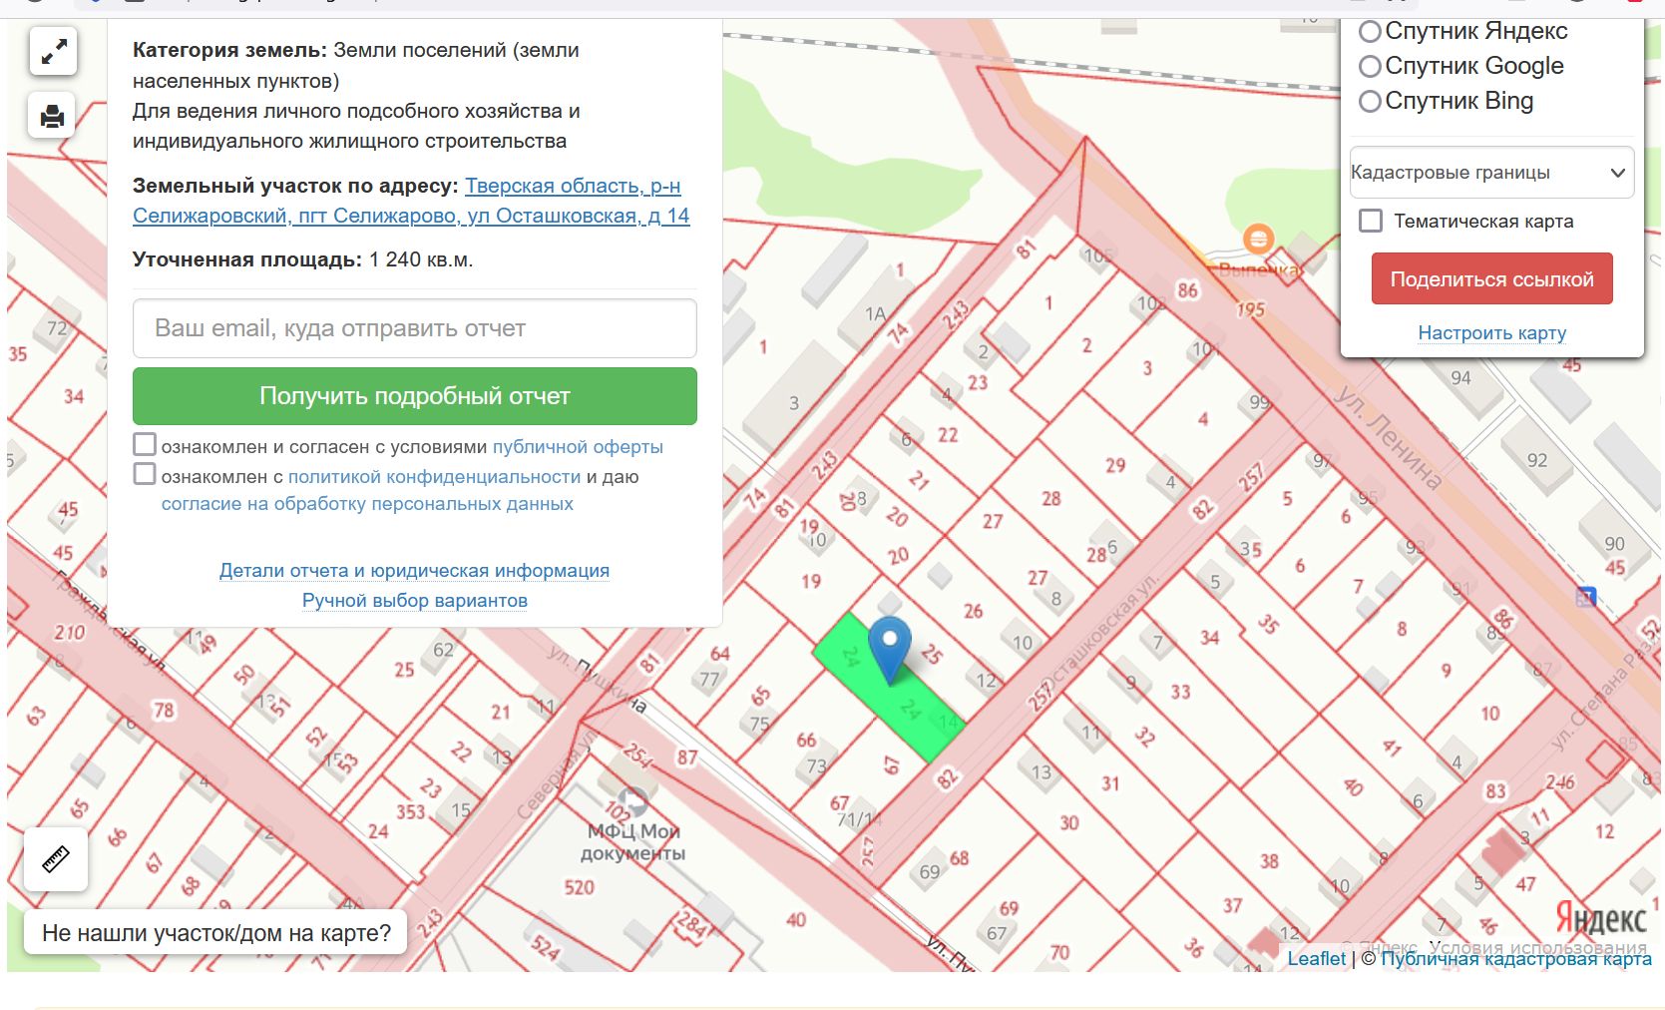Open the Публичная кадастровая карта link

(x=1515, y=959)
